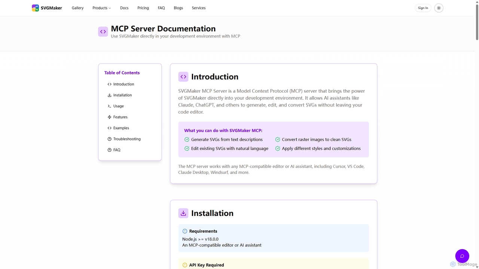
Task: Click the check icon for Generate SVGs from text
Action: pyautogui.click(x=187, y=139)
